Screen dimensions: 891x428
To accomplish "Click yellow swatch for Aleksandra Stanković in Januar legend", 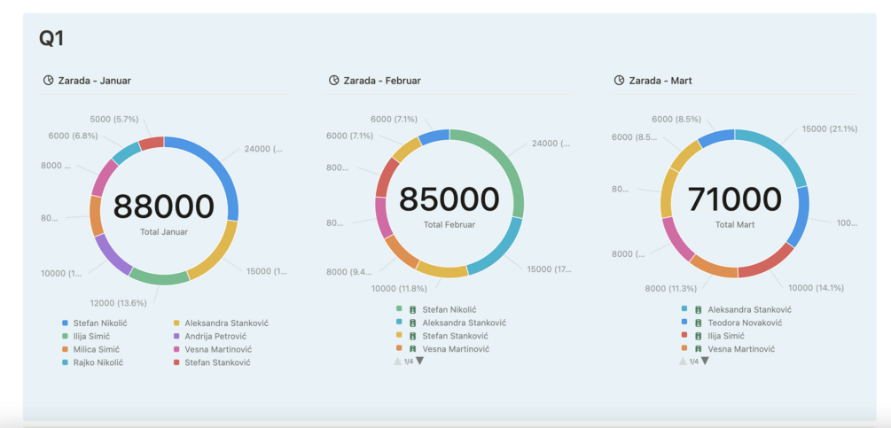I will point(177,323).
